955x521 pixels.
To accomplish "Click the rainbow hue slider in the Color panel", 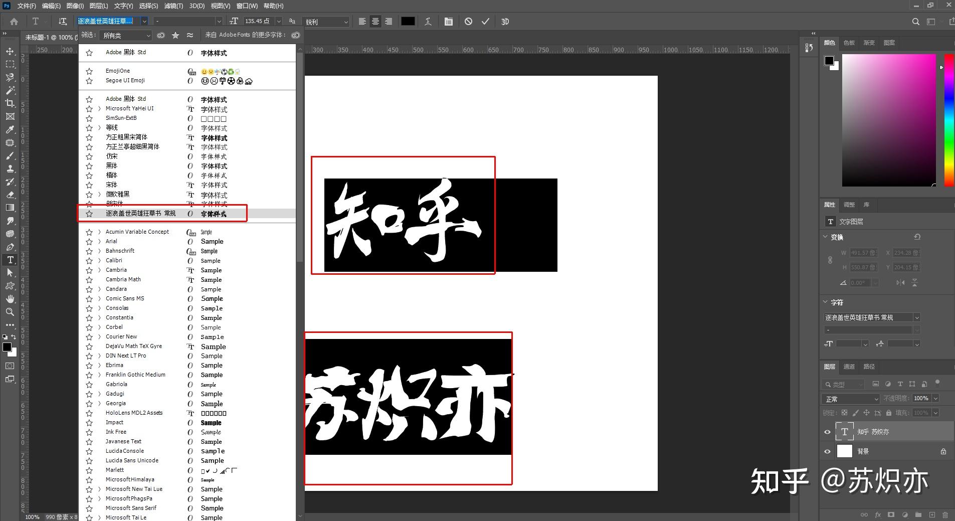I will pyautogui.click(x=949, y=120).
